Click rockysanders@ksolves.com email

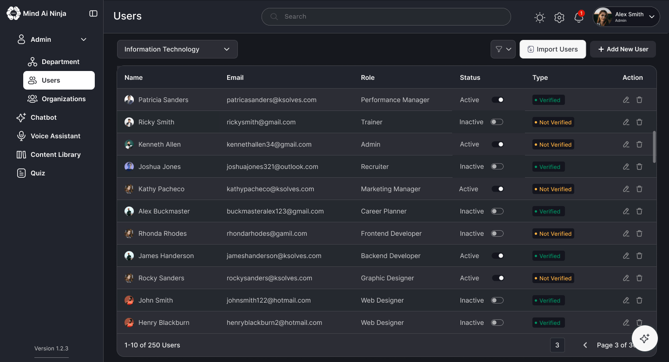pos(269,278)
